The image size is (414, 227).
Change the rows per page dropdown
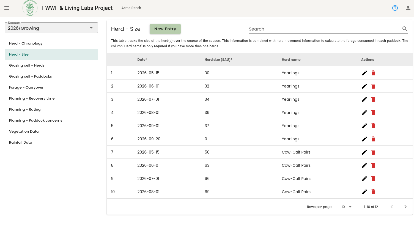tap(347, 207)
